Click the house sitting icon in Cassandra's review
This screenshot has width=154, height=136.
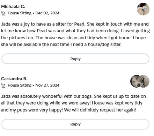pos(3,86)
